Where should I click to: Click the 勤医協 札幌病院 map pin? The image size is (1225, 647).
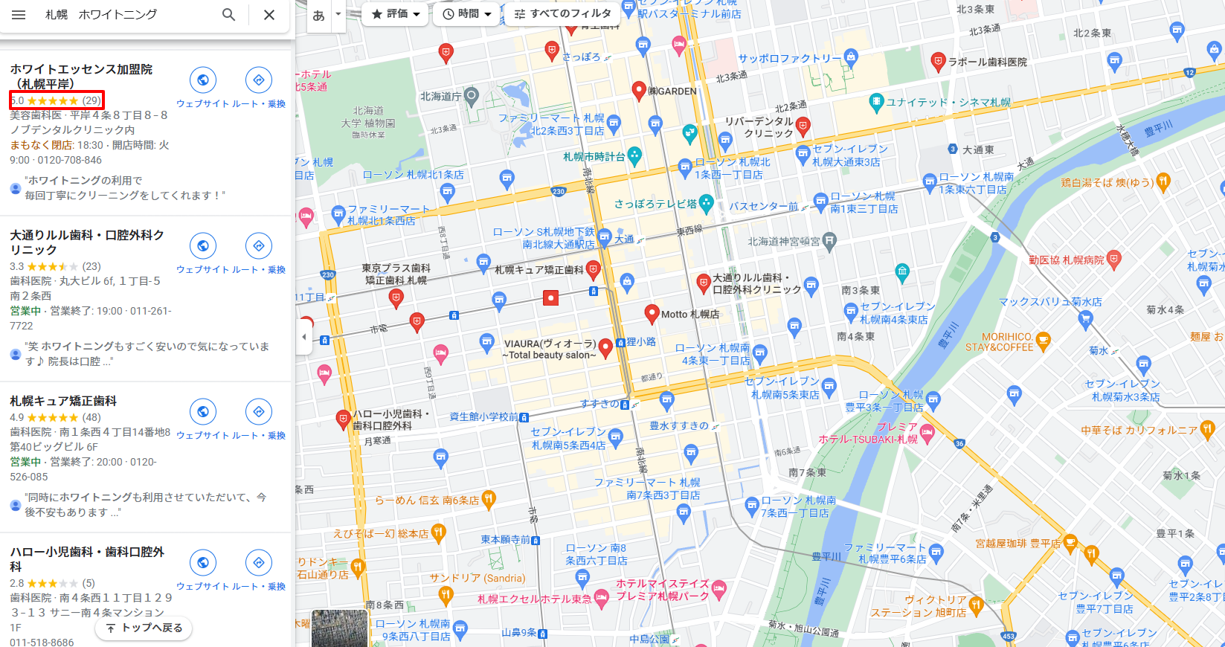click(x=1113, y=260)
